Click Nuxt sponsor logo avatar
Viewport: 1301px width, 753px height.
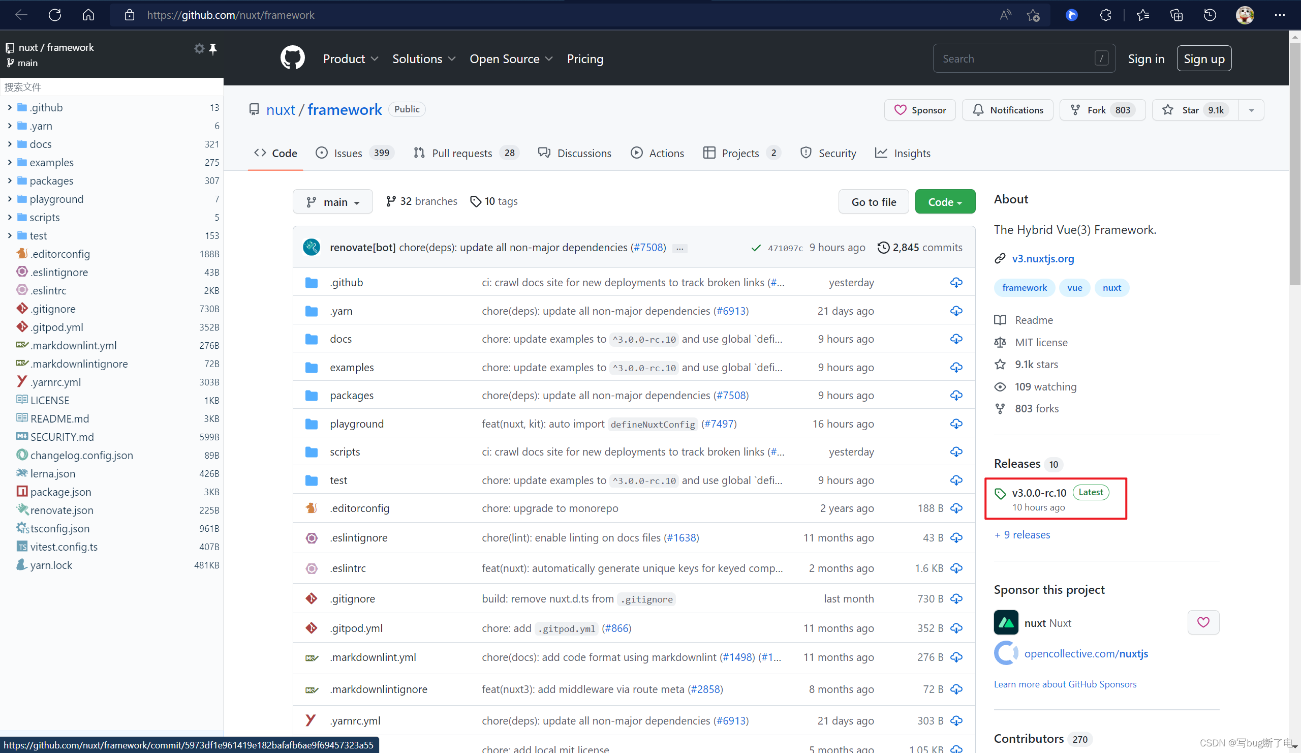1006,622
